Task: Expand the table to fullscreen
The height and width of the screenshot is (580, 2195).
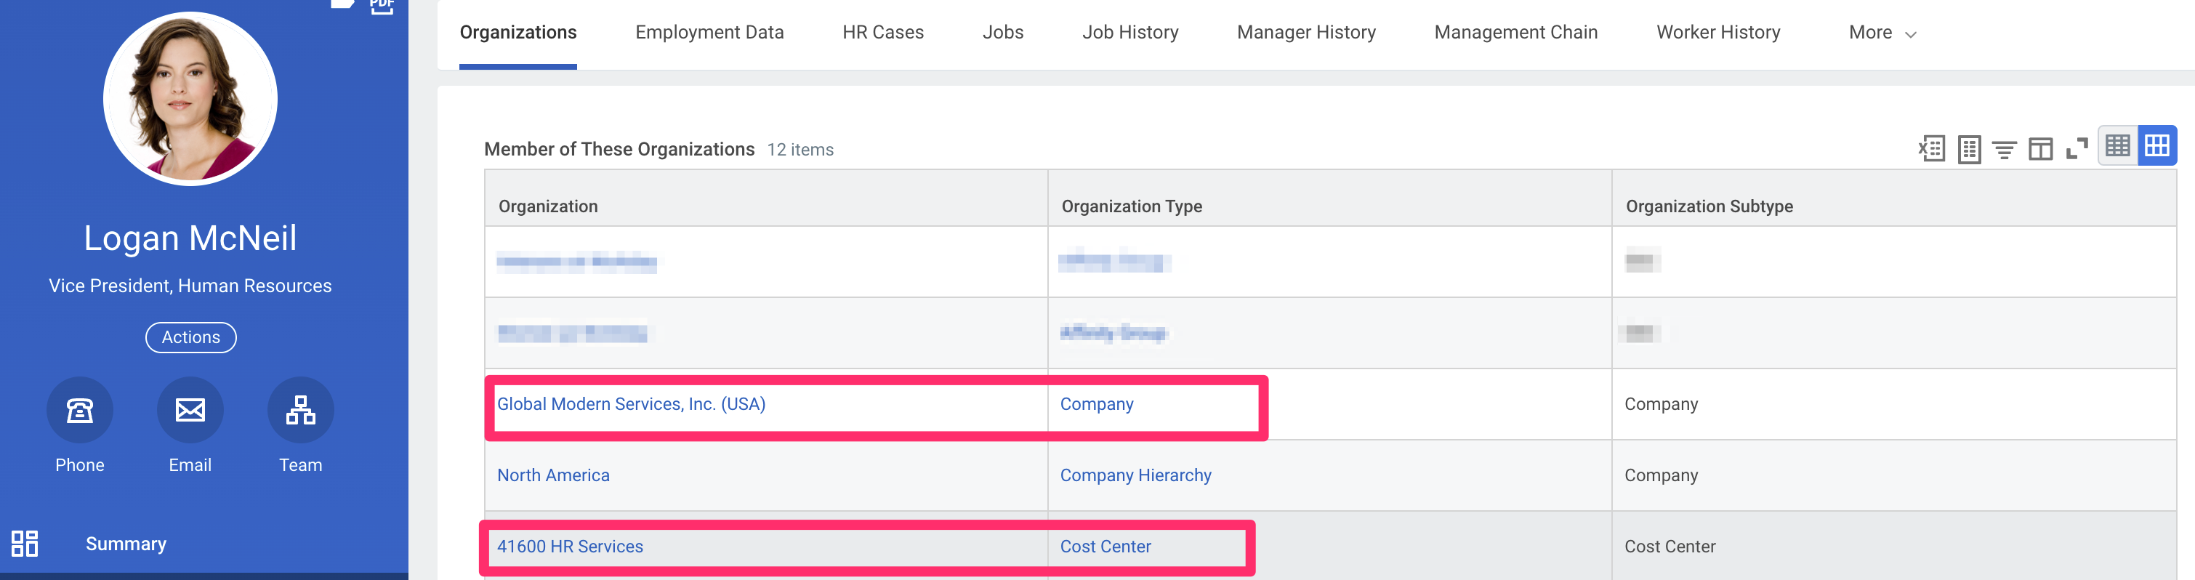Action: point(2077,149)
